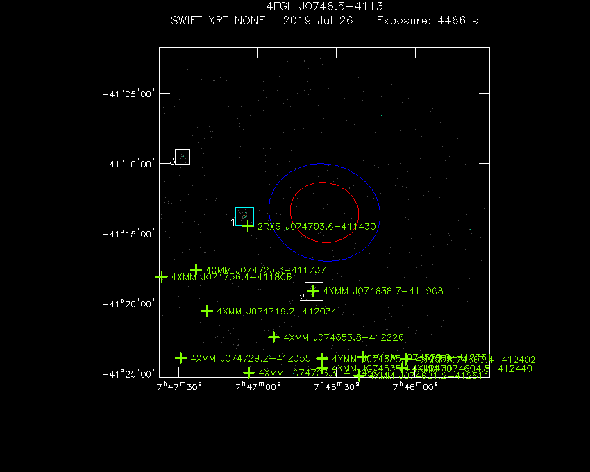The height and width of the screenshot is (472, 590).
Task: Select the label 4XMM J074638.7-411908
Action: (383, 291)
